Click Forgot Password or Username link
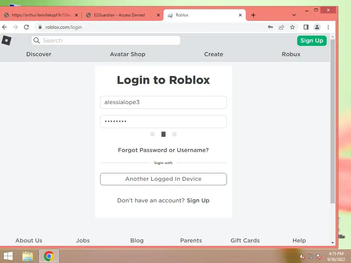 pos(164,150)
